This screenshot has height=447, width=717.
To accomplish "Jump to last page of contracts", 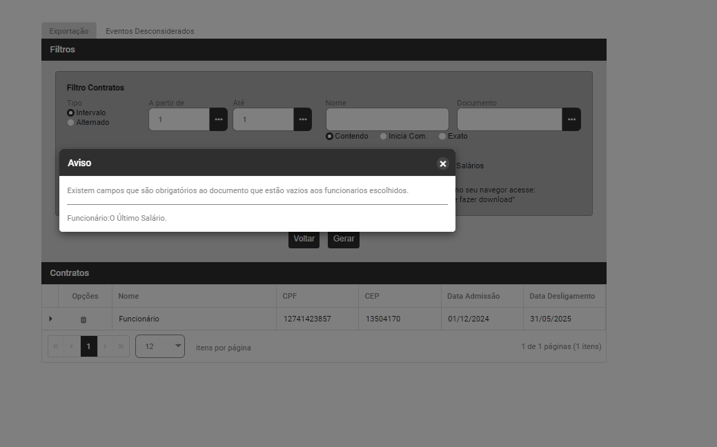I will pyautogui.click(x=121, y=346).
